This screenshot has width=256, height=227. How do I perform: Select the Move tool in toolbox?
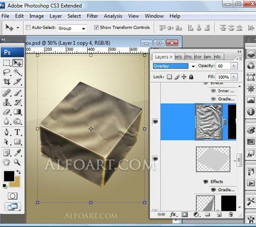pos(17,63)
